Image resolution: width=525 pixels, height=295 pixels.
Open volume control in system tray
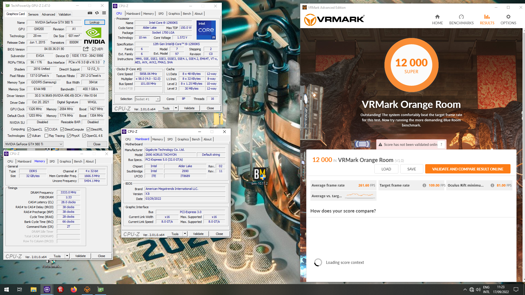pos(478,290)
